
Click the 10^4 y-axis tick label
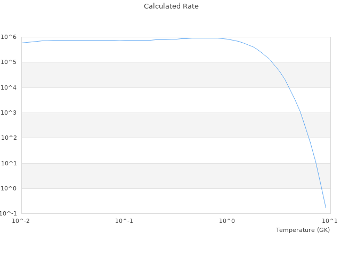tap(9, 87)
